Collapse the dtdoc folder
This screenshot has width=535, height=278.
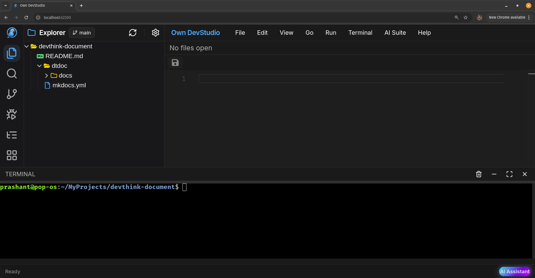point(39,66)
